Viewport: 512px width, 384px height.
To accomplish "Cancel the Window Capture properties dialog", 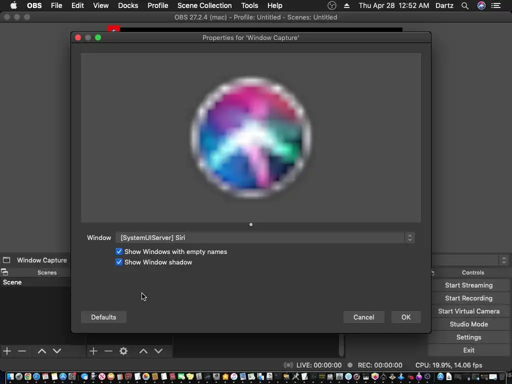I will click(x=364, y=317).
